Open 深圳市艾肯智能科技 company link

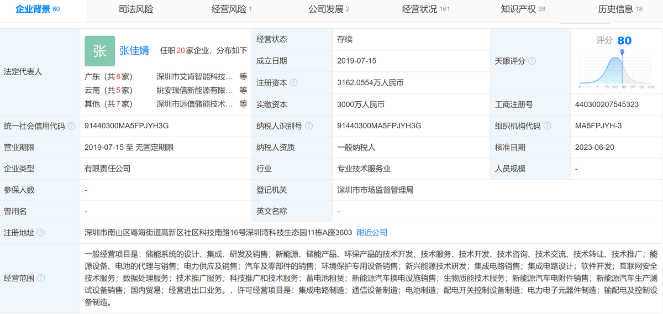195,77
